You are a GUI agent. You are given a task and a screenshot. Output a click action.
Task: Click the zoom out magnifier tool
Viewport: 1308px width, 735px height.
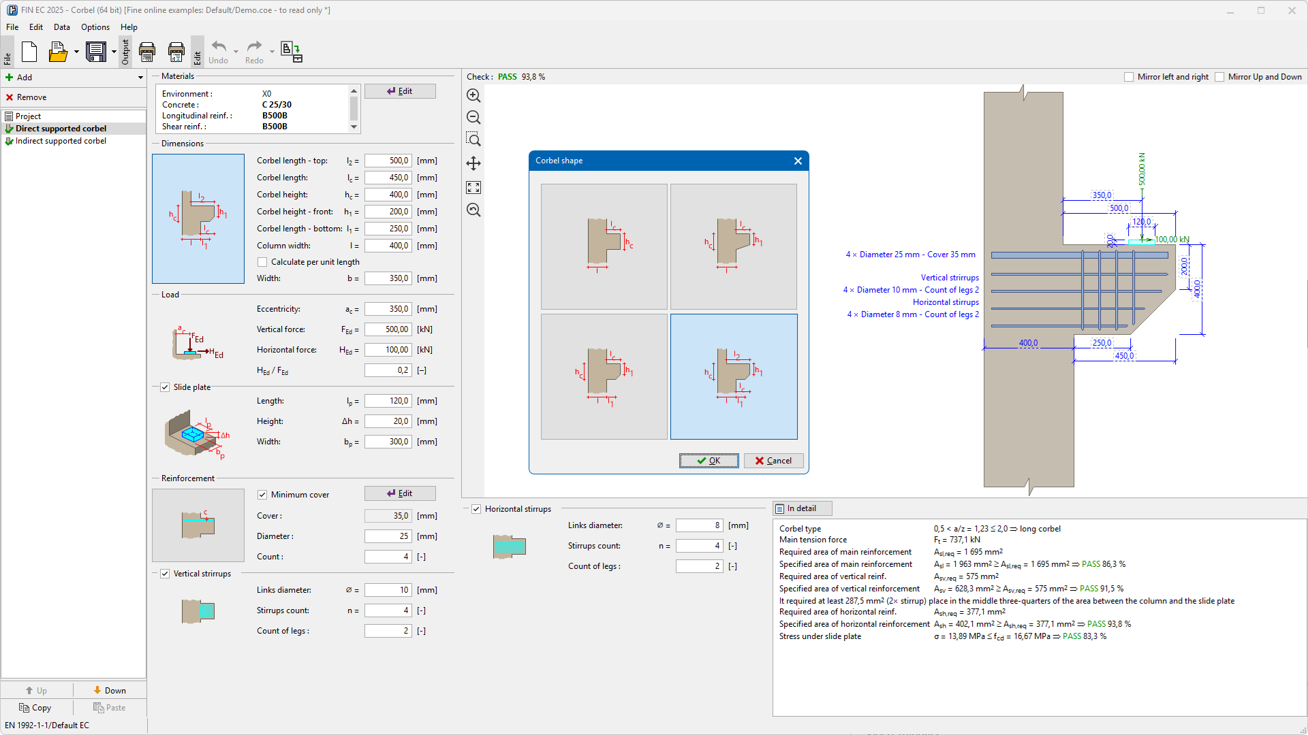[473, 117]
